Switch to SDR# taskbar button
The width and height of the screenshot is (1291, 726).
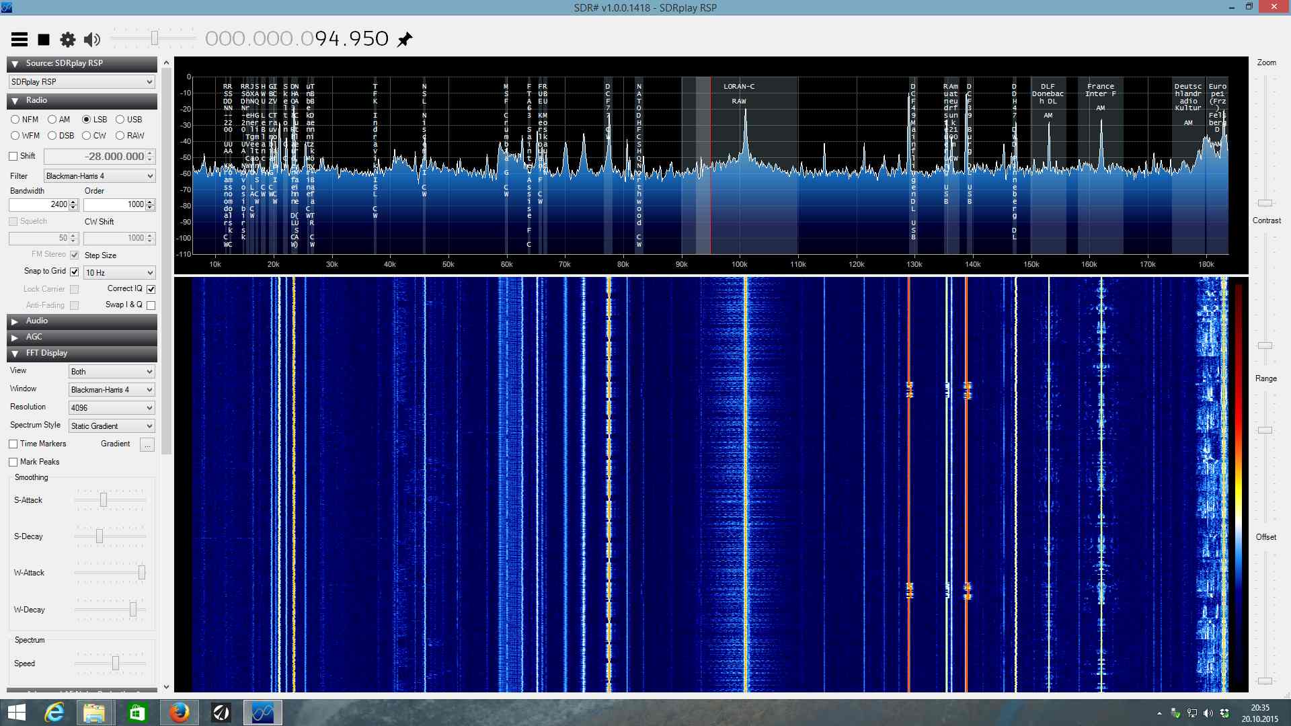[262, 713]
